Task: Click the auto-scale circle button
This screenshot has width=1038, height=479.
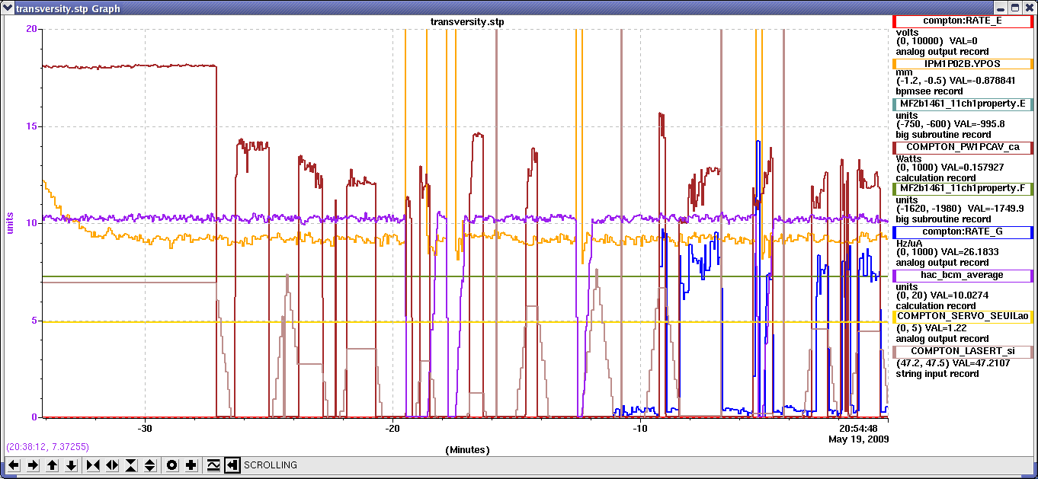Action: click(x=172, y=465)
